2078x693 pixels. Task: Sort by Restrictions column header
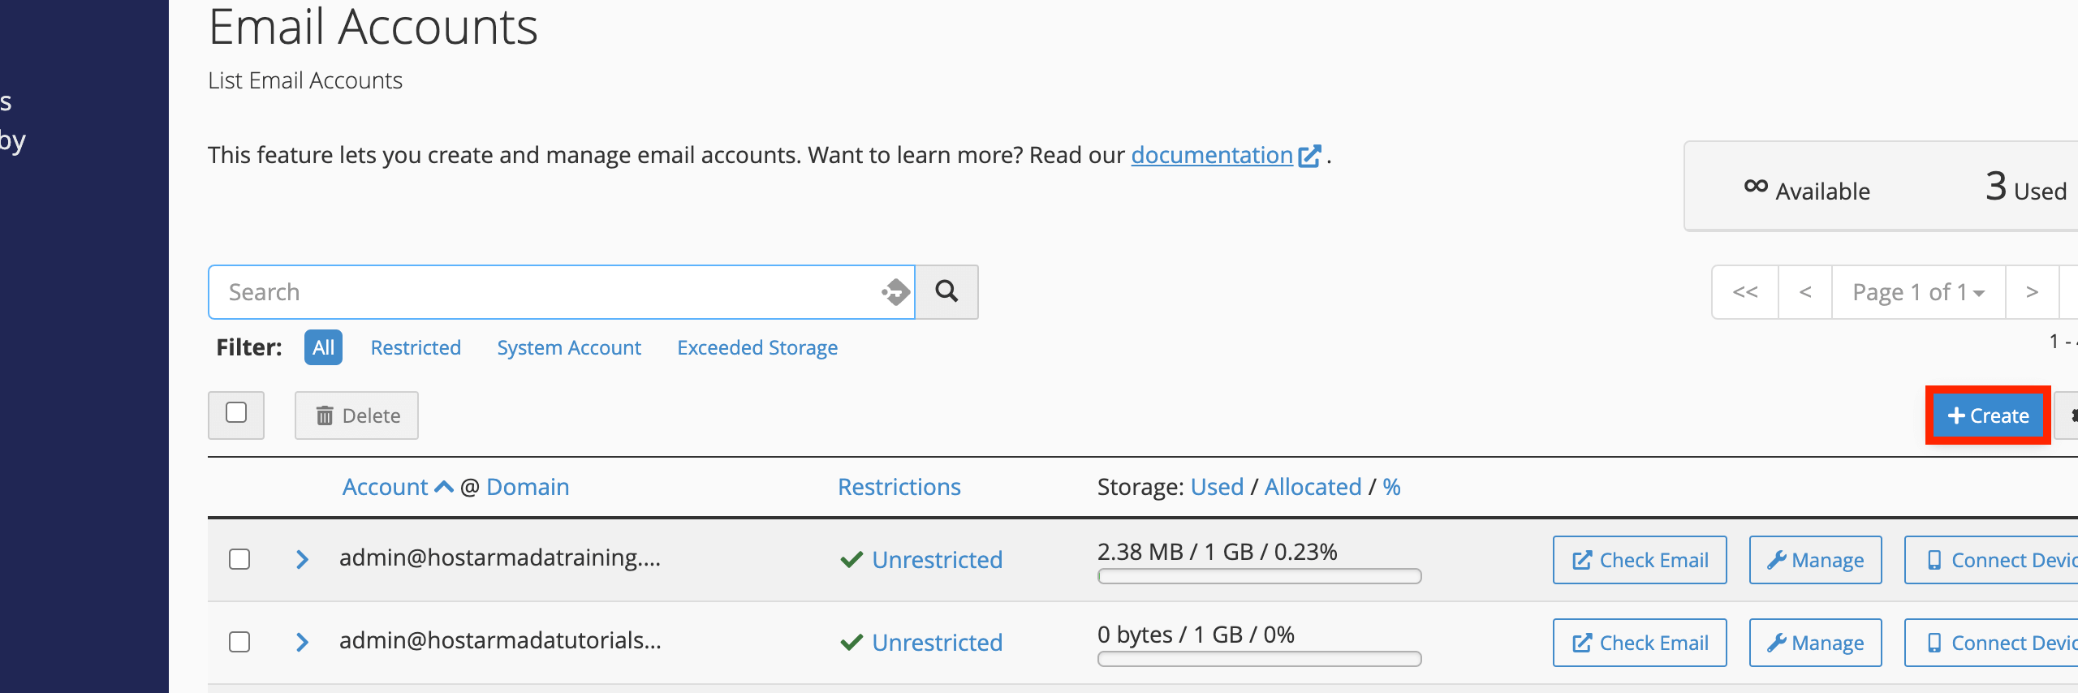pos(899,487)
